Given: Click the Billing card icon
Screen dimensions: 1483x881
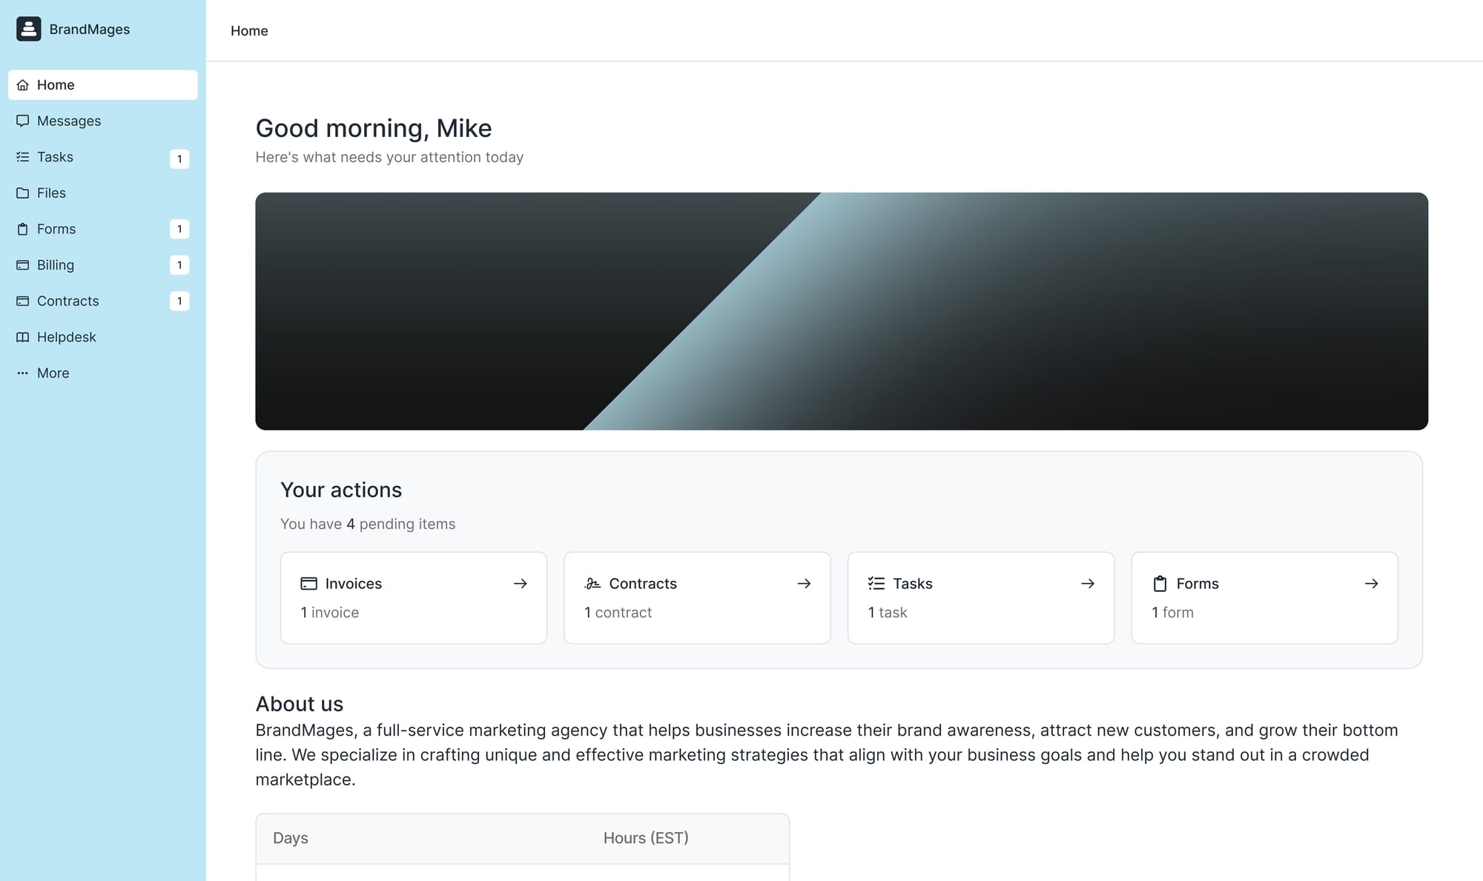Looking at the screenshot, I should [x=23, y=265].
